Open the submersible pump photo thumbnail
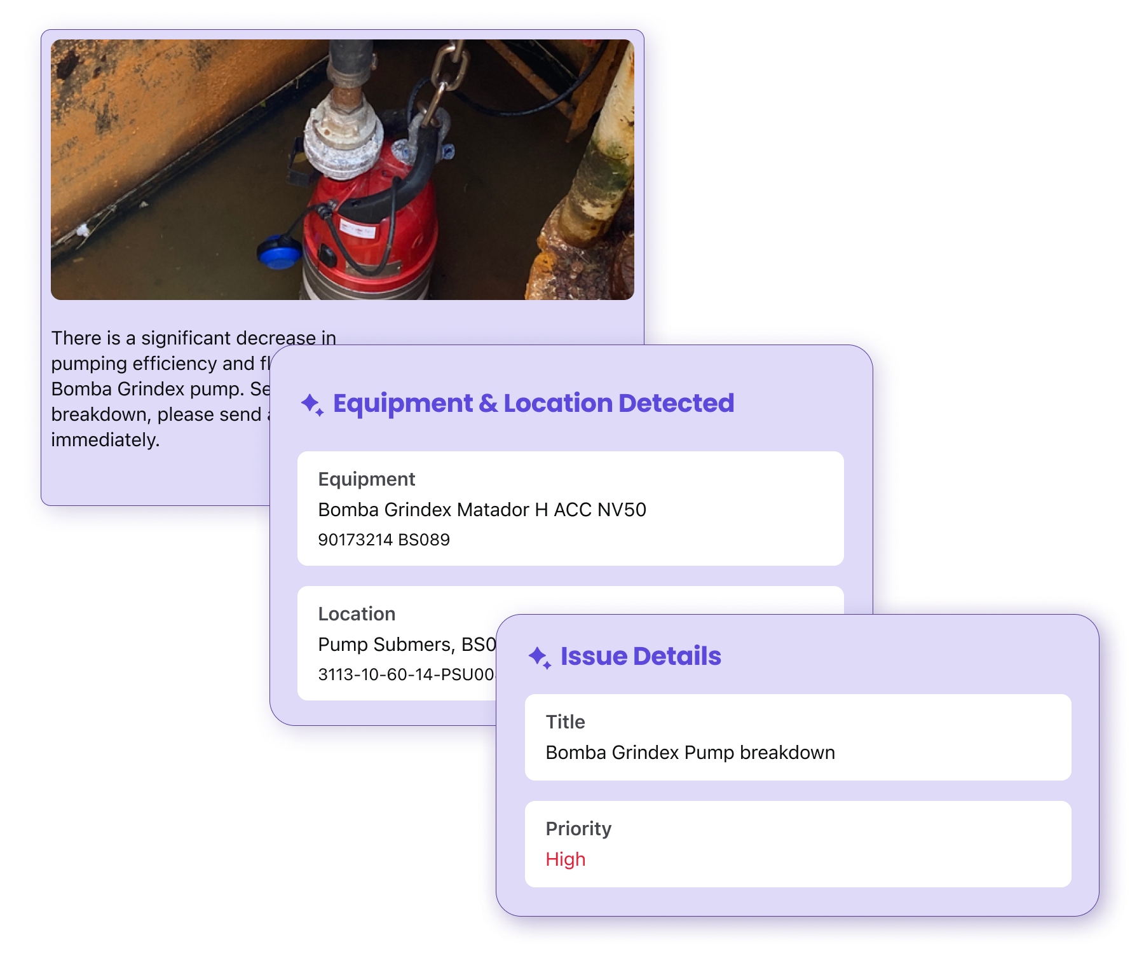This screenshot has height=956, width=1144. click(x=343, y=170)
